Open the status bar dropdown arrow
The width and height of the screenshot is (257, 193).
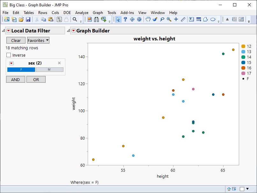[247, 189]
